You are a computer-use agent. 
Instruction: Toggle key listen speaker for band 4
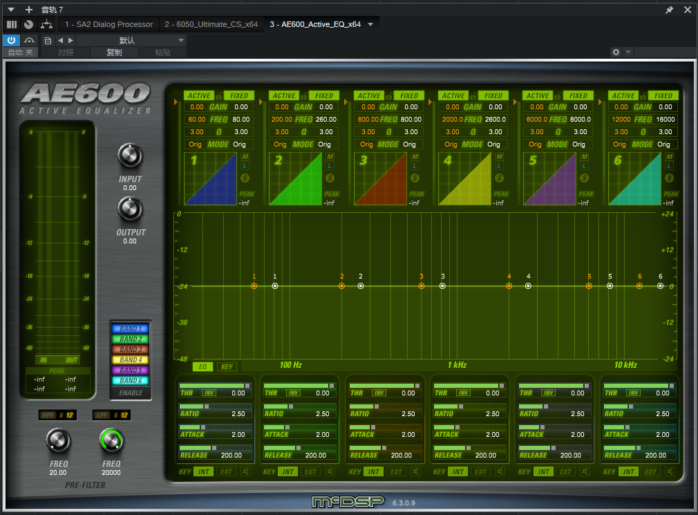click(x=500, y=471)
